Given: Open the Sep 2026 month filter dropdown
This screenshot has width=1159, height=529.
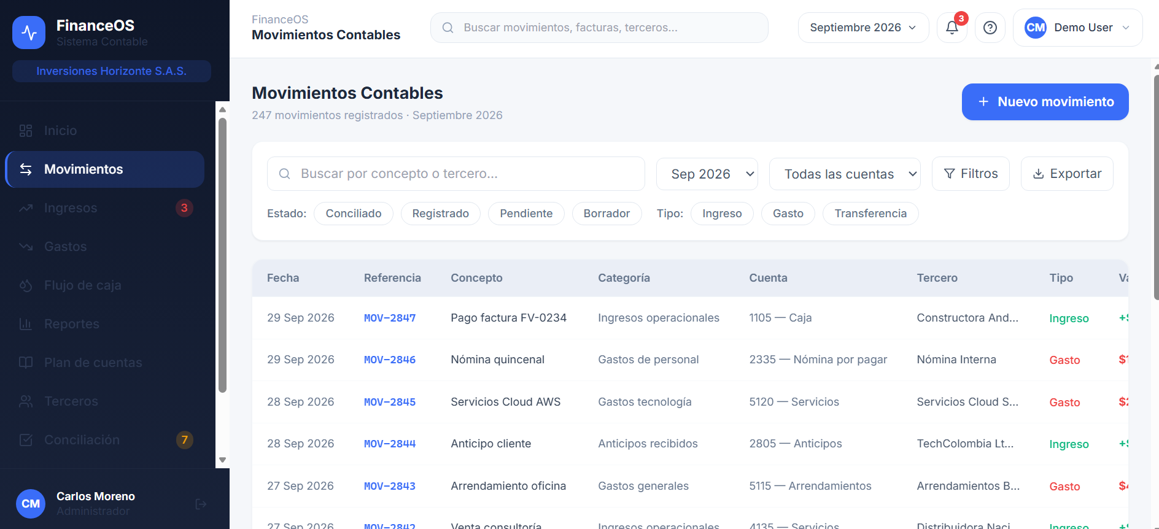Looking at the screenshot, I should tap(707, 174).
